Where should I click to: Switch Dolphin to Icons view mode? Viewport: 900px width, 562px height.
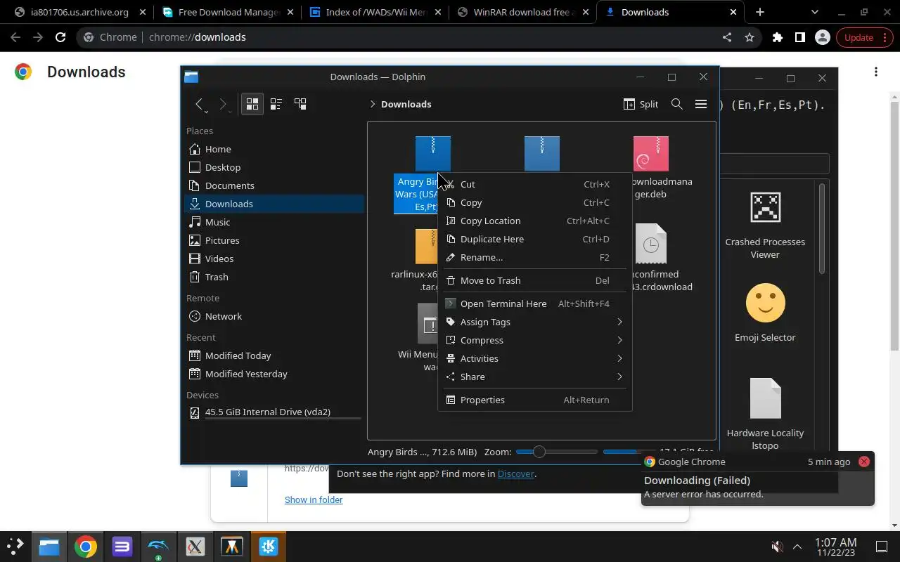(252, 104)
